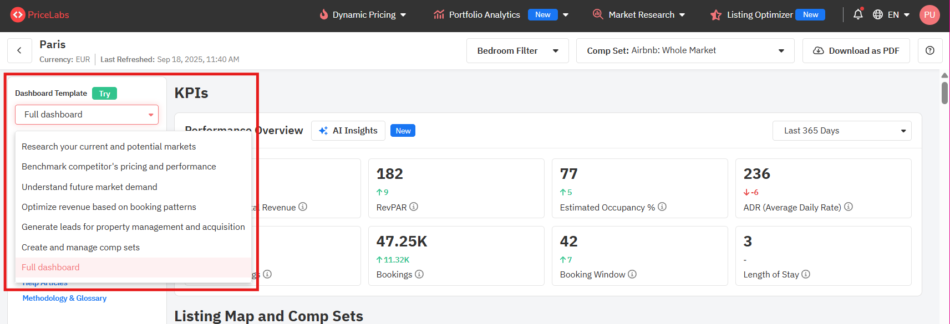Select Understand future market demand option
The image size is (950, 324).
89,187
